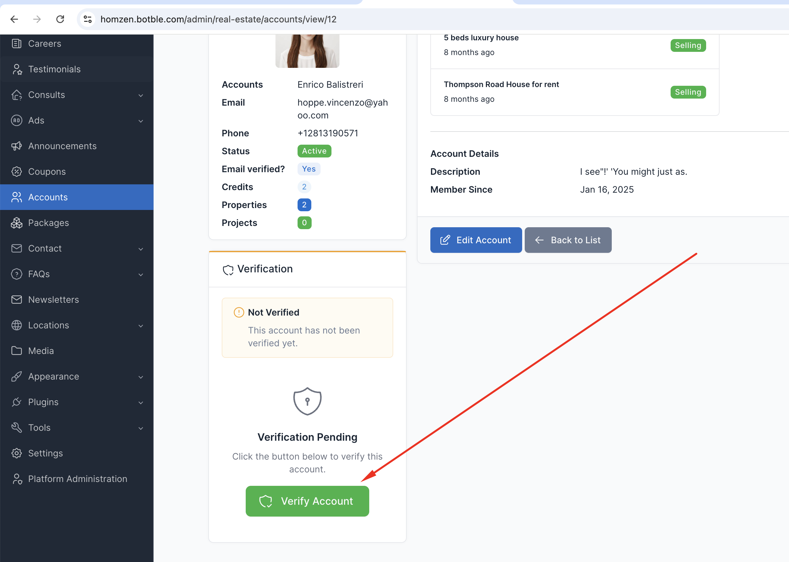Expand the Ads submenu chevron
The height and width of the screenshot is (562, 789).
pyautogui.click(x=140, y=121)
